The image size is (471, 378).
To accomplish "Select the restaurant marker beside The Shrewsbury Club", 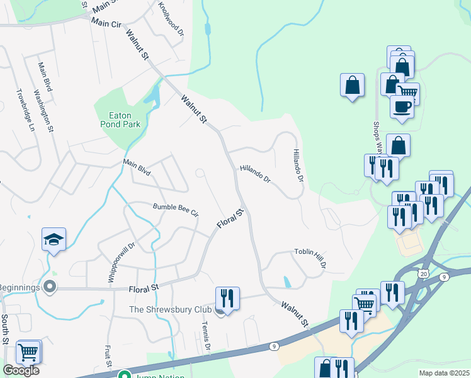I will [227, 300].
